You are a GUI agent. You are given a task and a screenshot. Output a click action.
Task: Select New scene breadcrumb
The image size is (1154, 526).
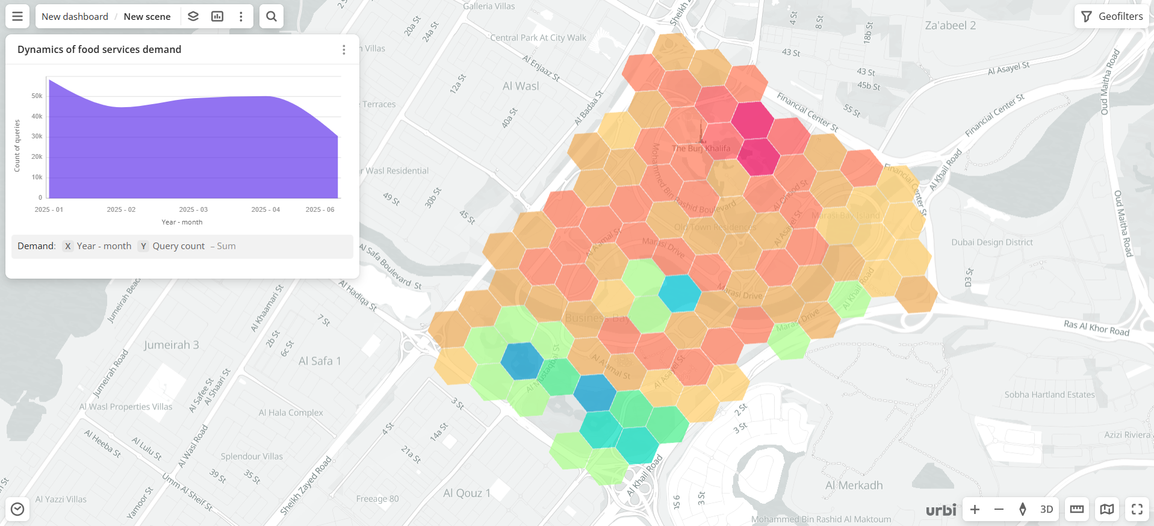coord(147,16)
